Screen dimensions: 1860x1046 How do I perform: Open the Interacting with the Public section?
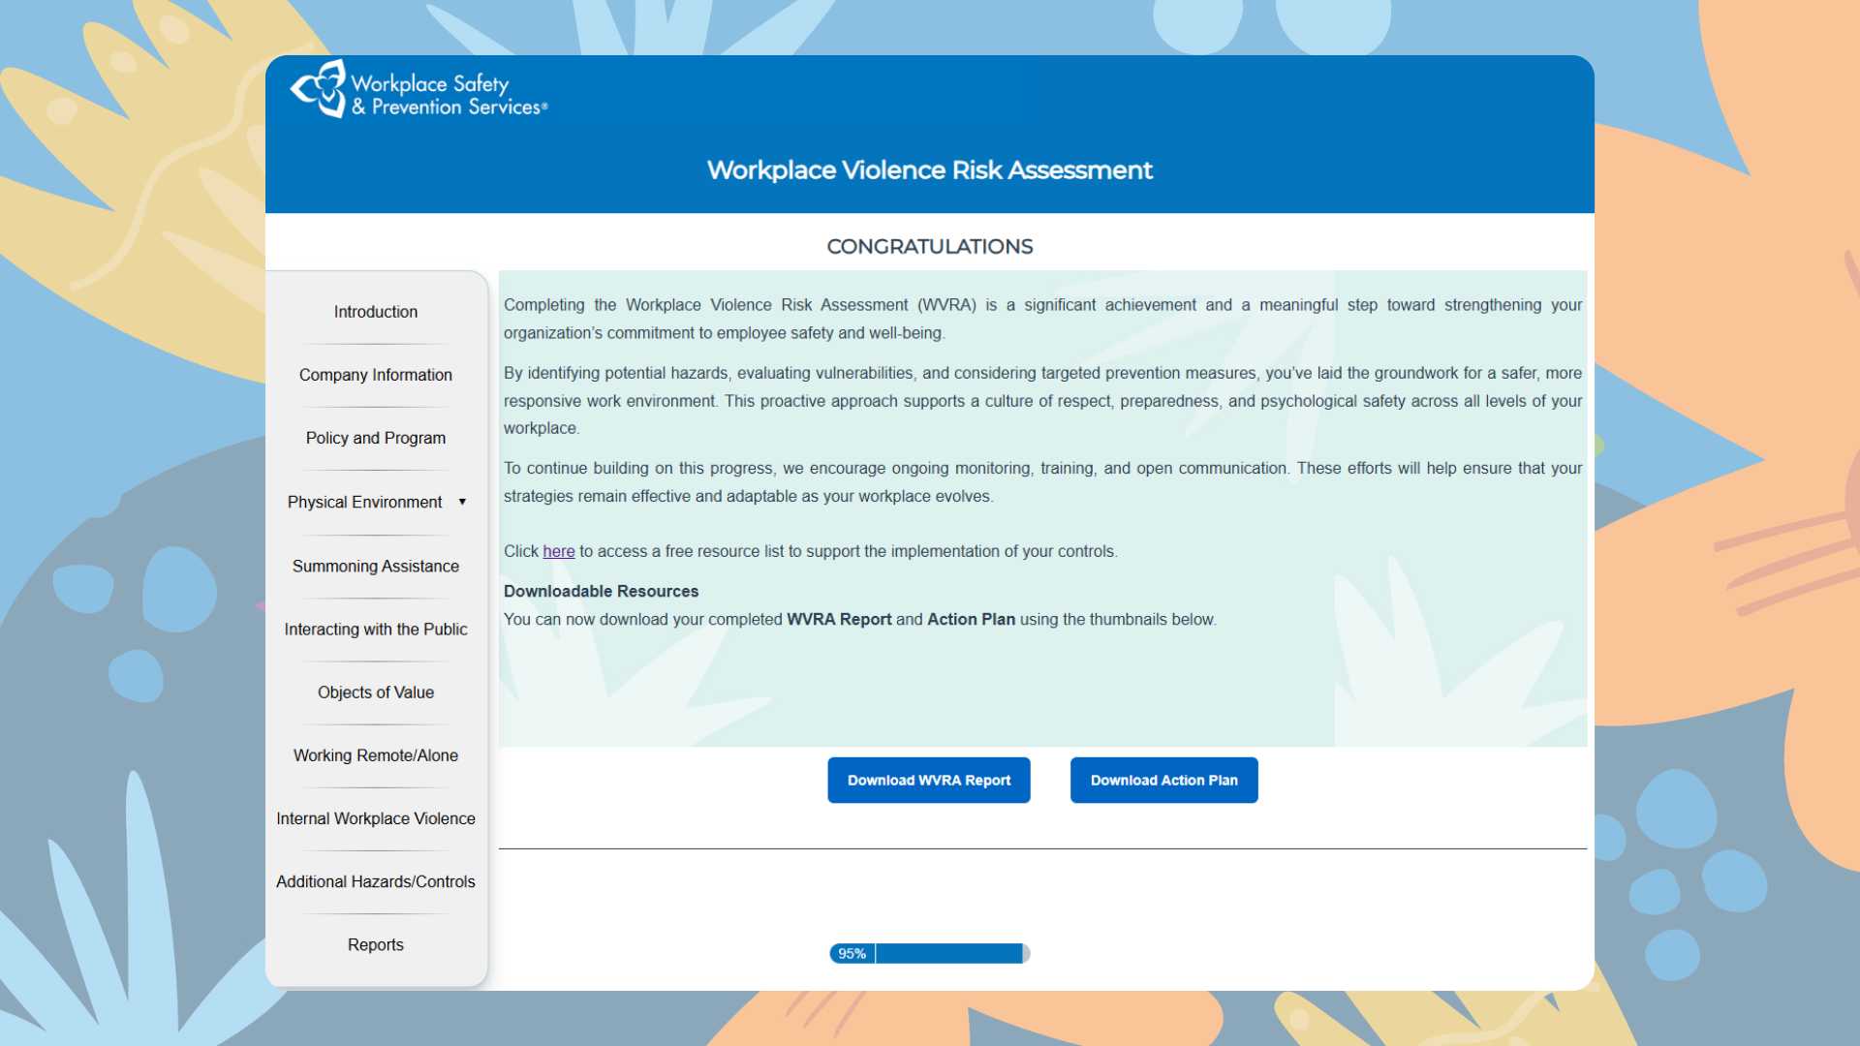[x=375, y=629]
